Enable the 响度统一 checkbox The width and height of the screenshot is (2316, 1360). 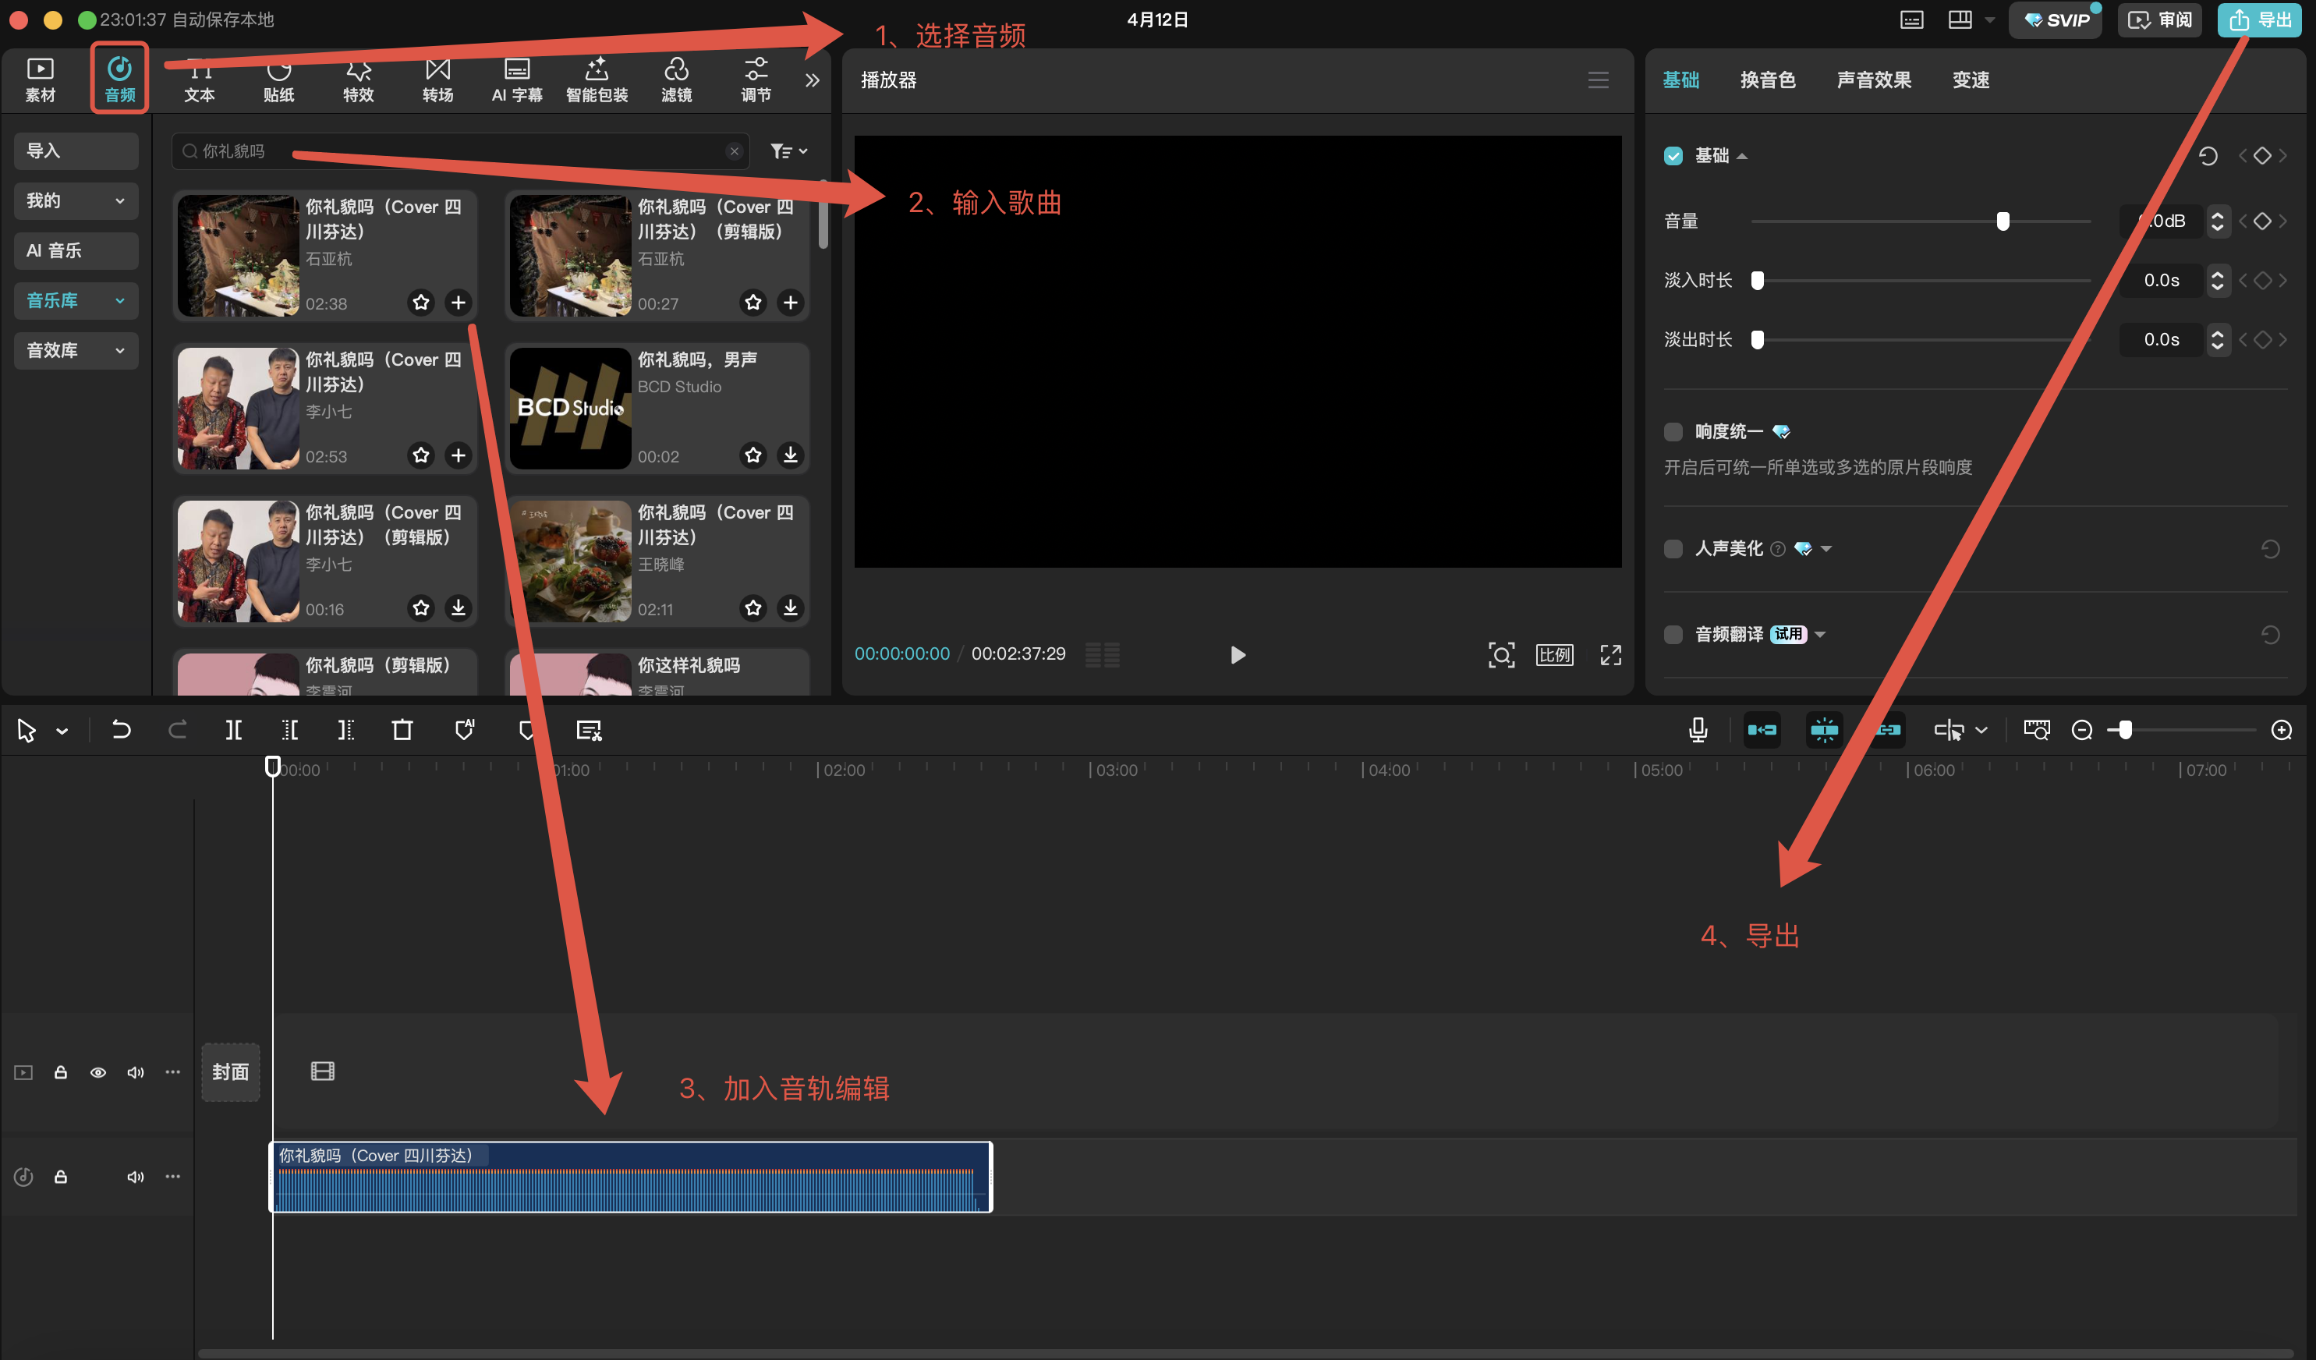point(1673,432)
